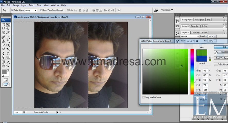Open Opacity slider arrow in Layers
Viewport: 228px width, 123px height.
point(215,36)
